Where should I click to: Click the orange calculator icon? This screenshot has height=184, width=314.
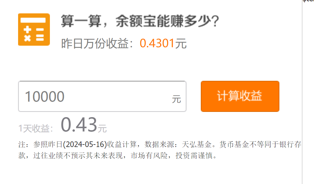34,30
